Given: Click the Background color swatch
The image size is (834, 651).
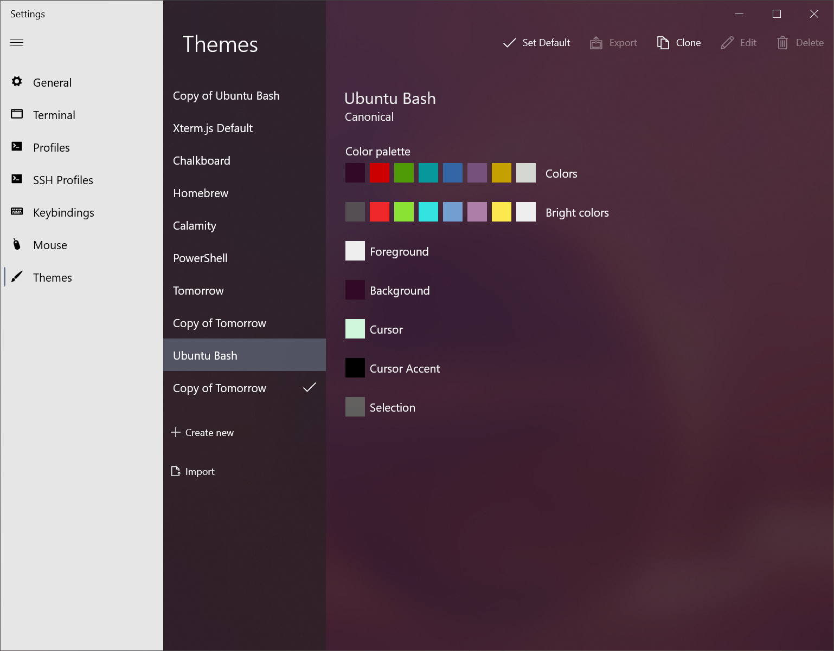Looking at the screenshot, I should tap(355, 290).
